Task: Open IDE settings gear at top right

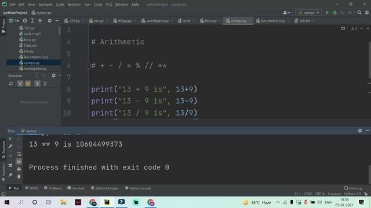Action: [x=367, y=13]
